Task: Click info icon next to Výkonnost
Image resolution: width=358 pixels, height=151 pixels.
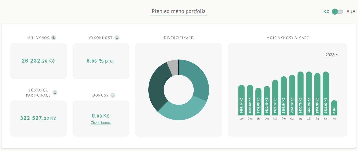Action: [117, 38]
